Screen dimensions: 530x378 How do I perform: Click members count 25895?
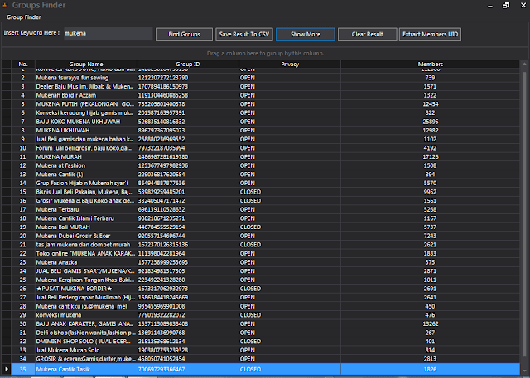pyautogui.click(x=430, y=122)
